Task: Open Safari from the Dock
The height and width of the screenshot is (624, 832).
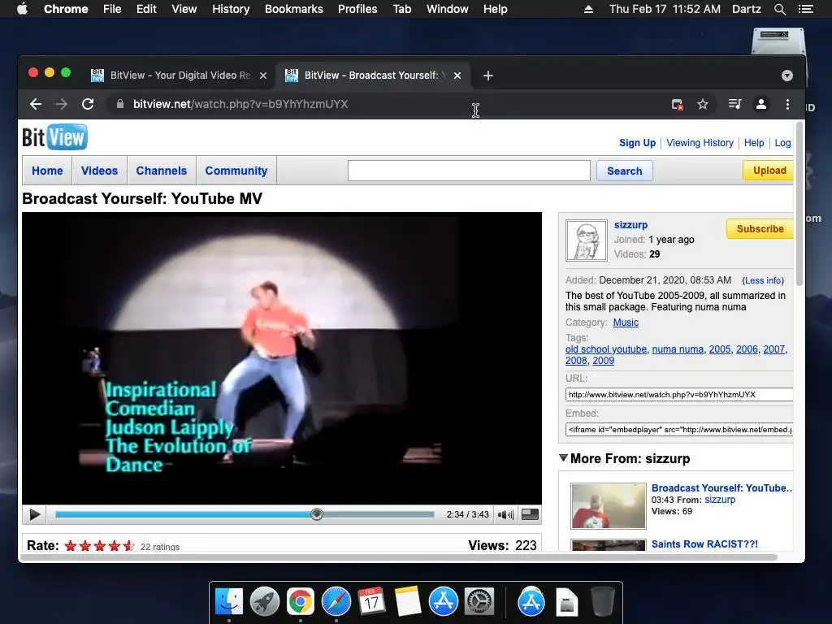Action: point(336,602)
